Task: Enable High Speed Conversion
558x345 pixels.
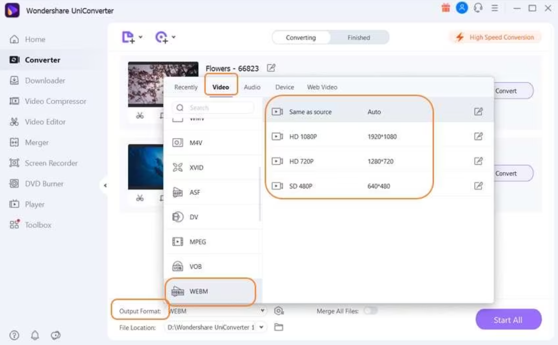Action: pyautogui.click(x=496, y=37)
